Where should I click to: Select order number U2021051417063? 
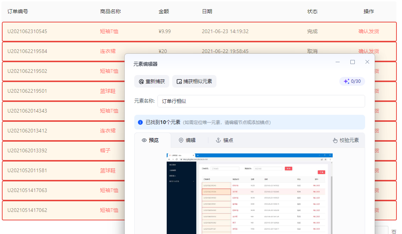[x=27, y=190]
